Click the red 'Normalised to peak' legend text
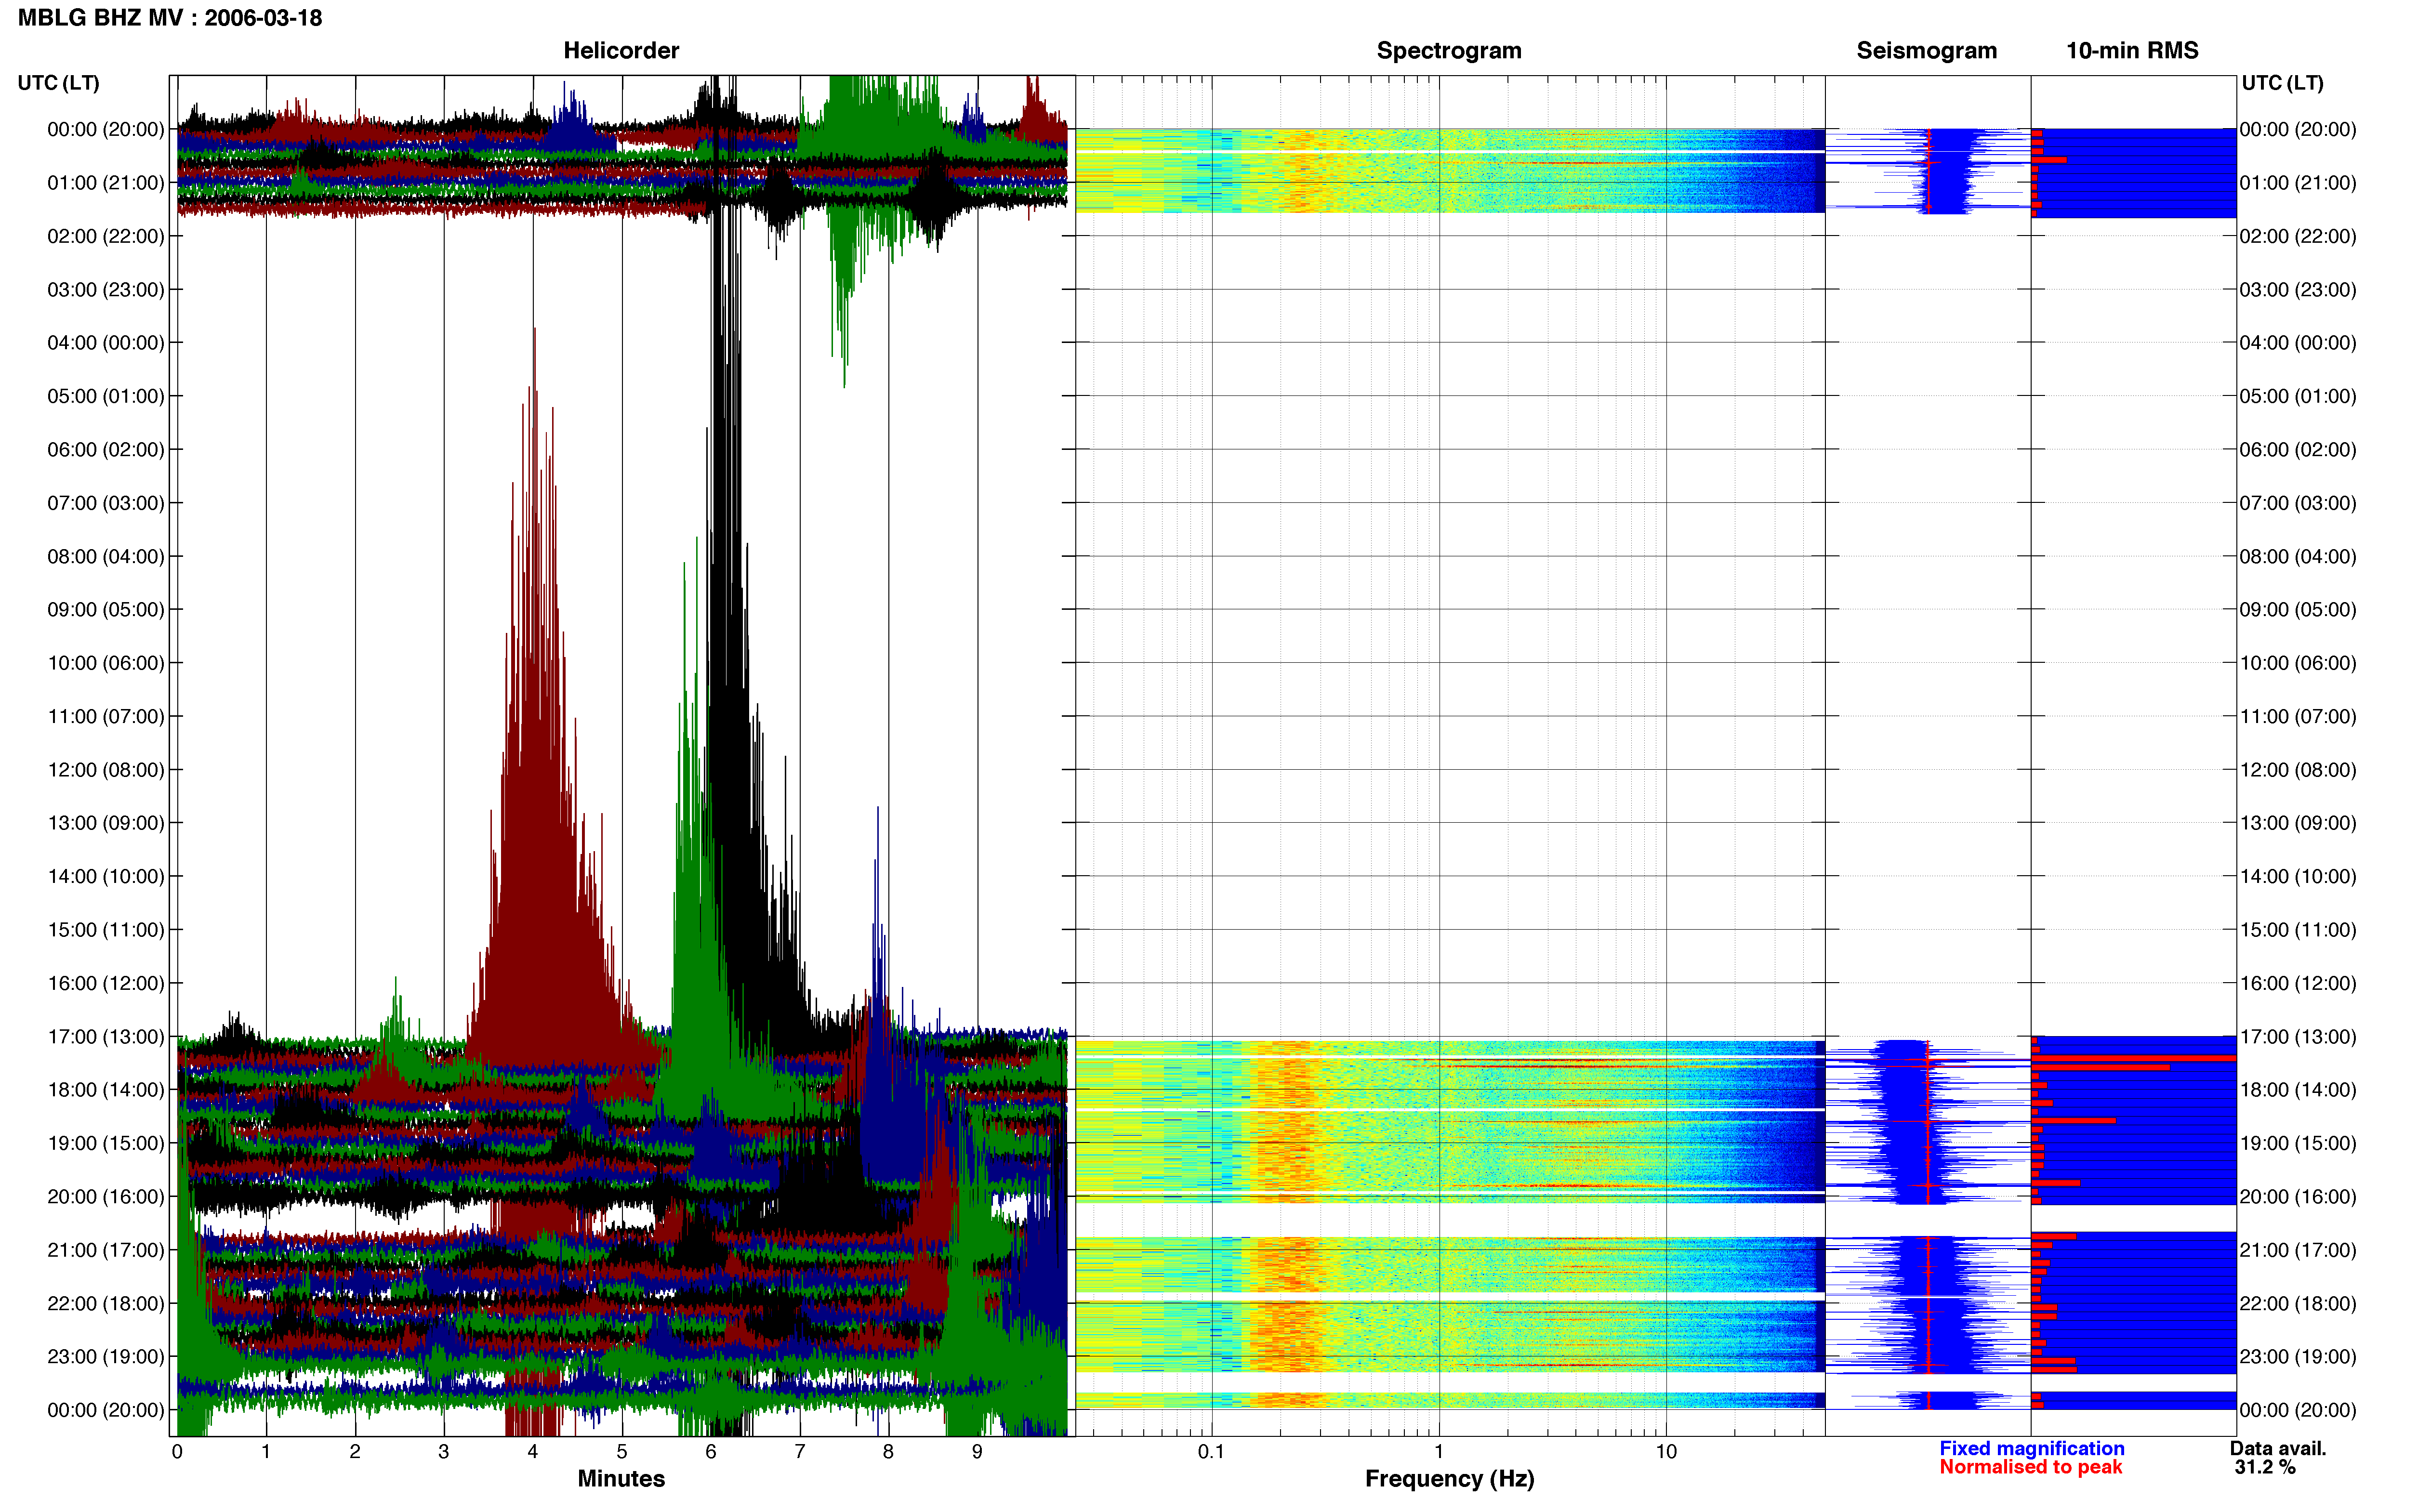This screenshot has height=1512, width=2418. tap(2030, 1467)
